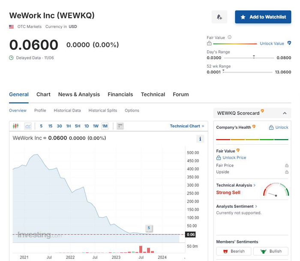Click the chart news layout icon

pos(120,126)
